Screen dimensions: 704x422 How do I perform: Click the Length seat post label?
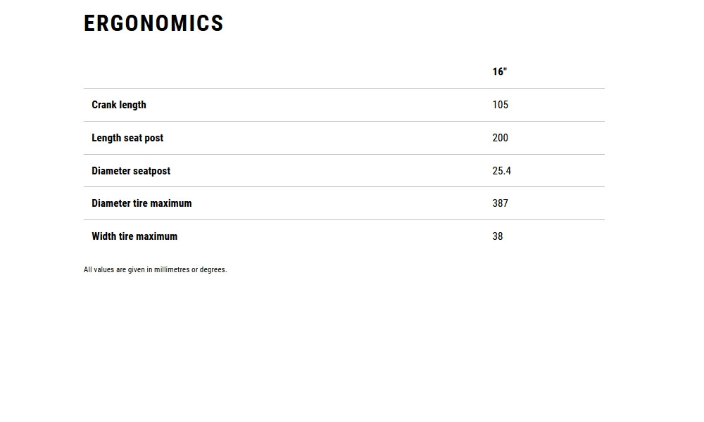point(127,138)
